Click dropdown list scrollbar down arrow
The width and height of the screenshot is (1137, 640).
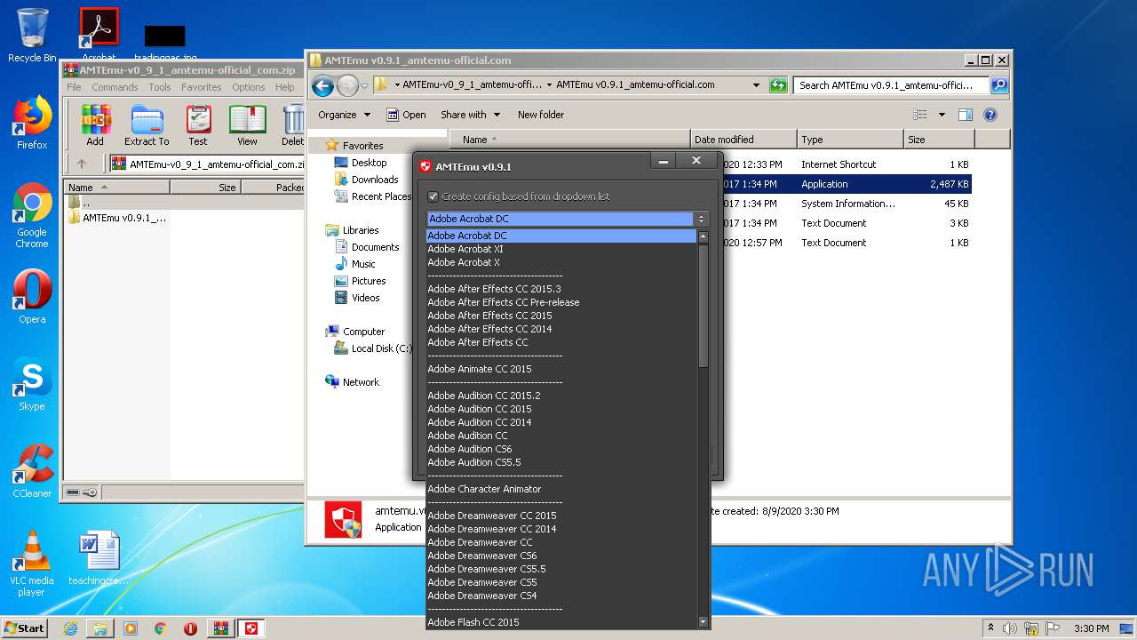pyautogui.click(x=704, y=623)
